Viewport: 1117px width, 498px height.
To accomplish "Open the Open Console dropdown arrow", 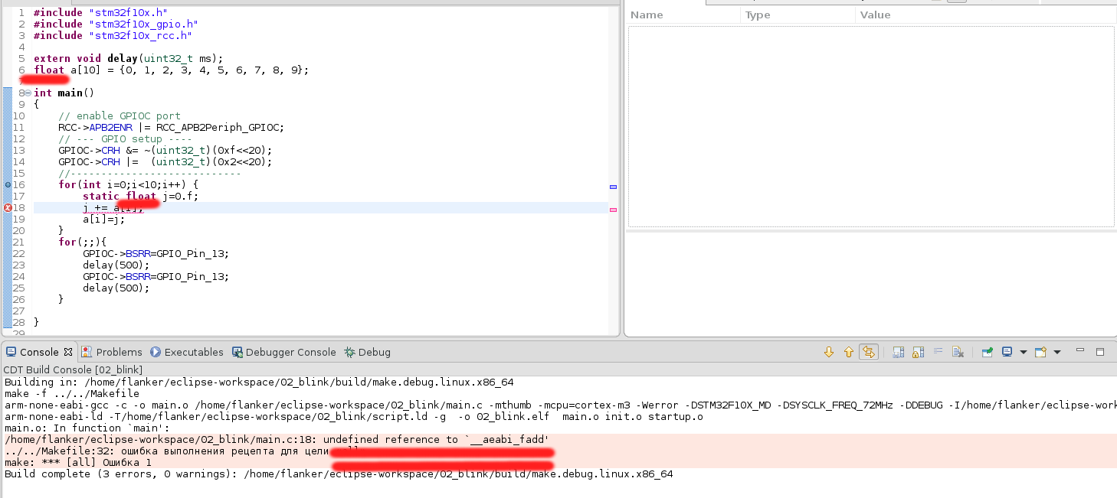I will point(1056,352).
